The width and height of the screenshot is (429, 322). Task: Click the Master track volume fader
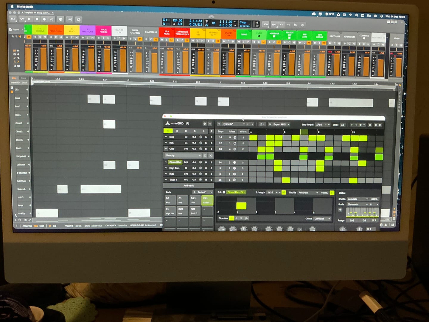point(399,67)
